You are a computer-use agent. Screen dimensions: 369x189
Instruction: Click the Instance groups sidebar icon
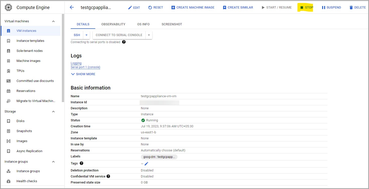pyautogui.click(x=9, y=171)
